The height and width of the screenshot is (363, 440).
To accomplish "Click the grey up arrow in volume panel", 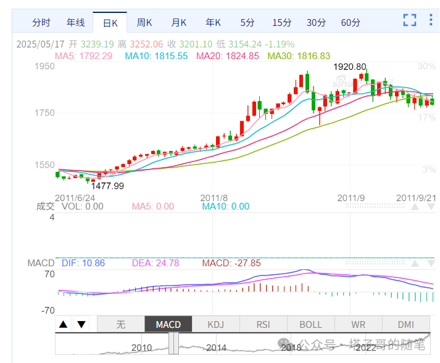I will coord(415,207).
